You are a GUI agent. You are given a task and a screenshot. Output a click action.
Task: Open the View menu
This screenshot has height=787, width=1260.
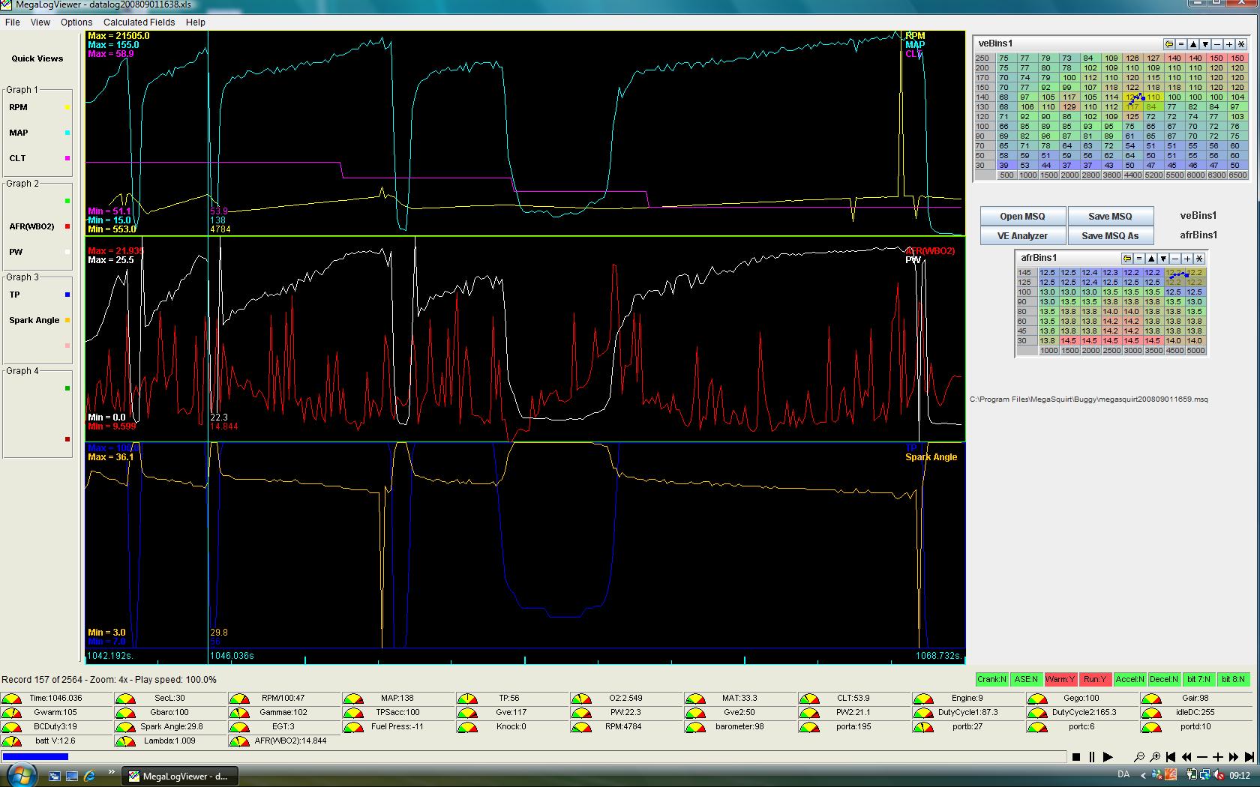tap(40, 22)
